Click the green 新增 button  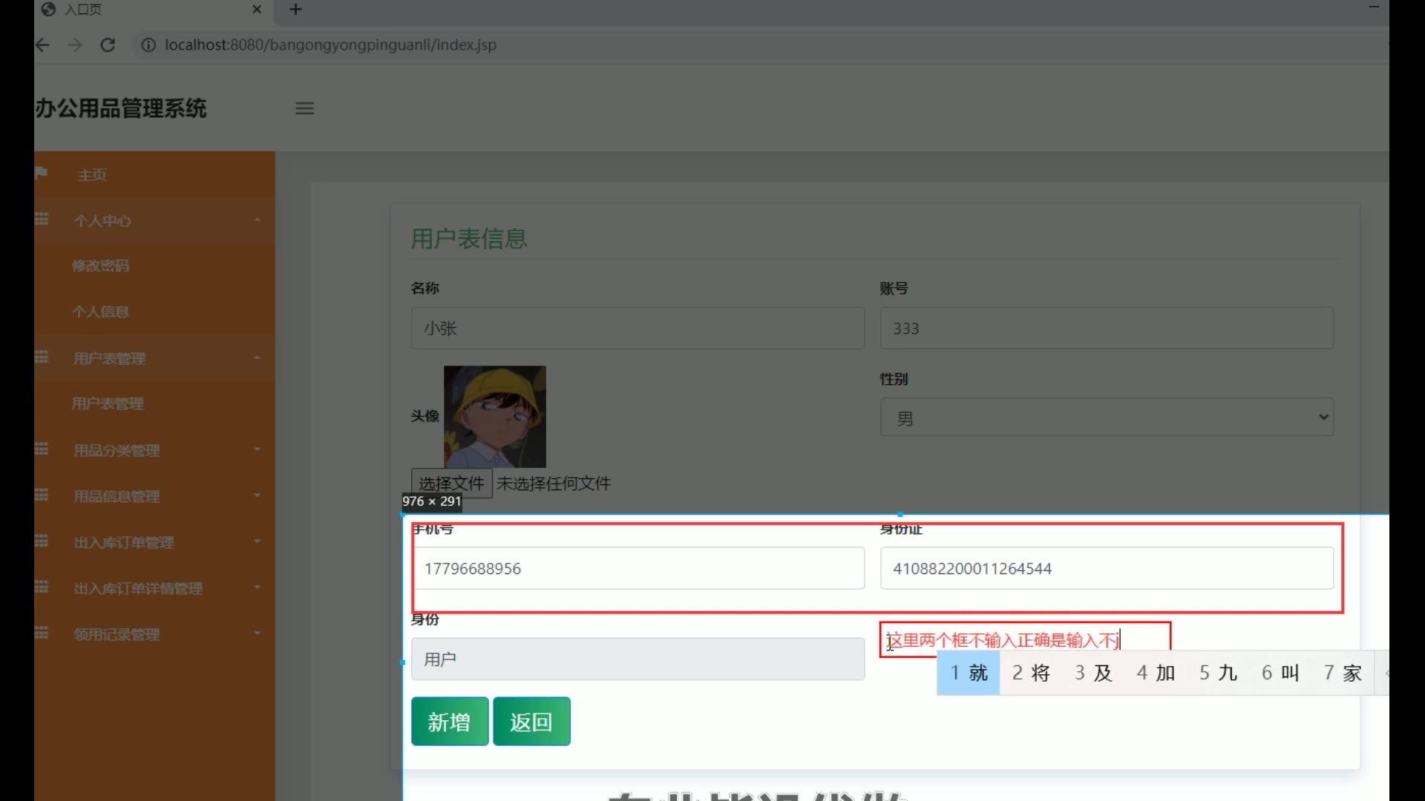click(450, 721)
